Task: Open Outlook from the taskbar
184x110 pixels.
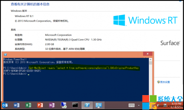Action: pyautogui.click(x=5, y=105)
